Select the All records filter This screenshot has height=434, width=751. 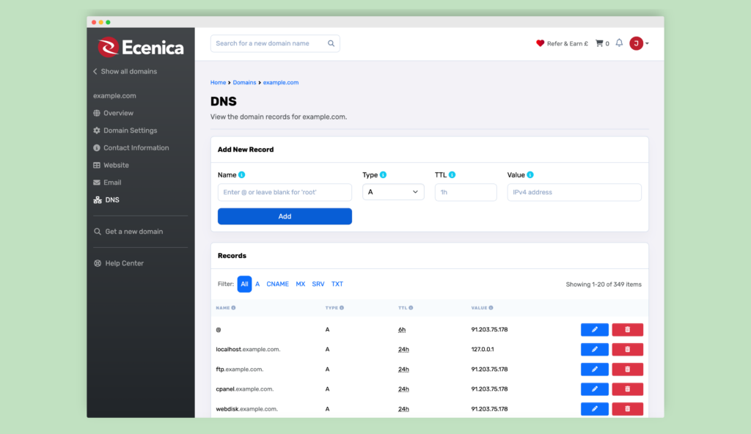[x=244, y=284]
